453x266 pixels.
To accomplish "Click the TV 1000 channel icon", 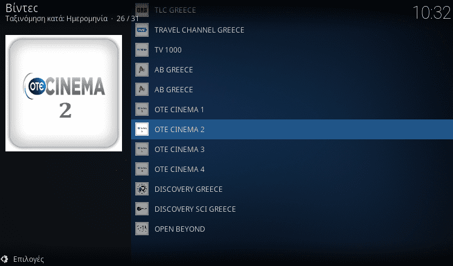I will coord(142,49).
